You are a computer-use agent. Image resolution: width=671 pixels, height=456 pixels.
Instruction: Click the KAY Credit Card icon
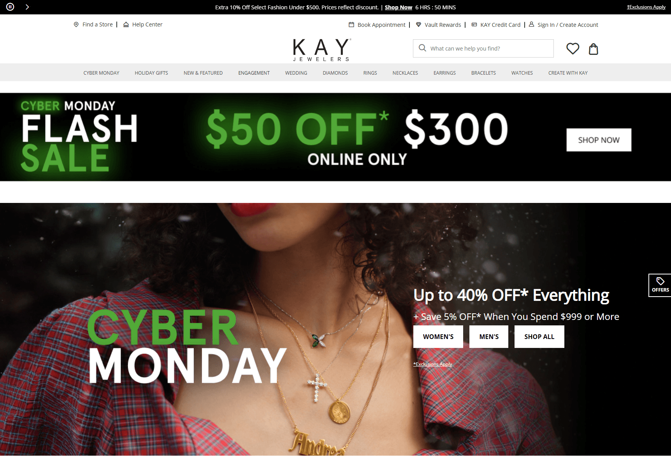pyautogui.click(x=474, y=24)
